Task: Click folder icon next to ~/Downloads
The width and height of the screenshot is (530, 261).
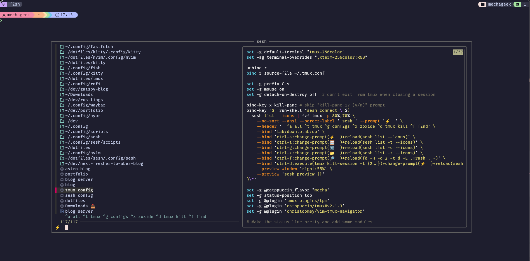Action: coord(62,94)
